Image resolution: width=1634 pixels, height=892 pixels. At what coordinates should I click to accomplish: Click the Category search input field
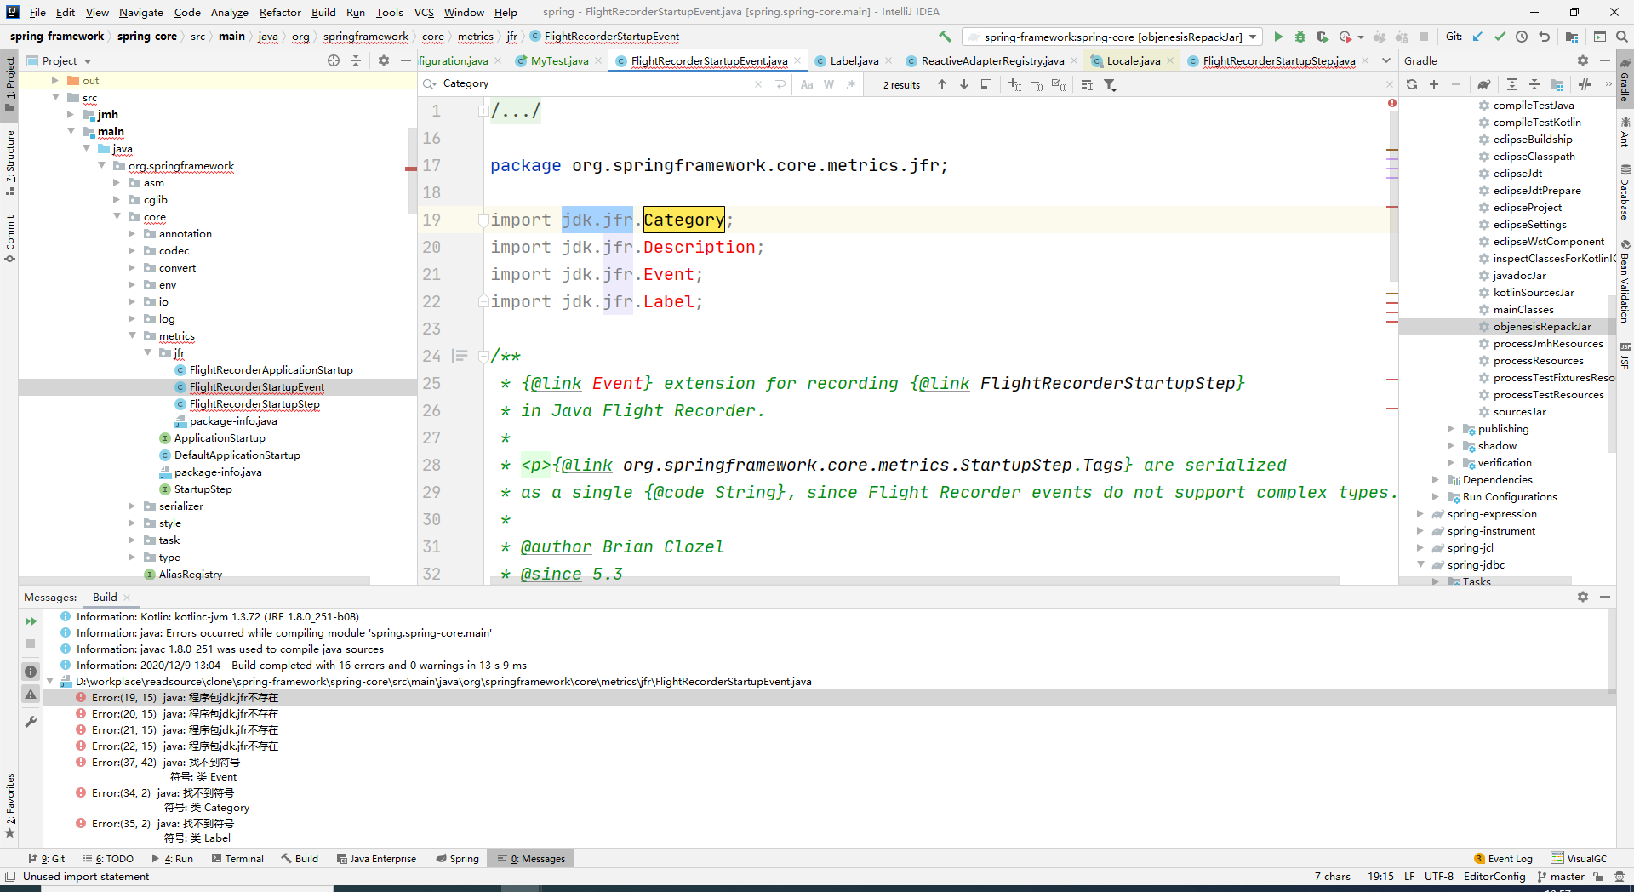click(x=596, y=84)
